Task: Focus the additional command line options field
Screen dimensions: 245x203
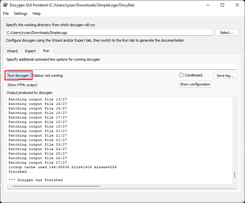Action: point(122,66)
